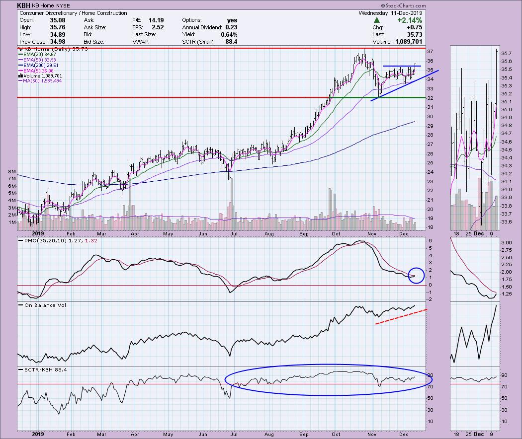522x439 pixels.
Task: Click the Chg value +0.75
Action: (x=415, y=27)
